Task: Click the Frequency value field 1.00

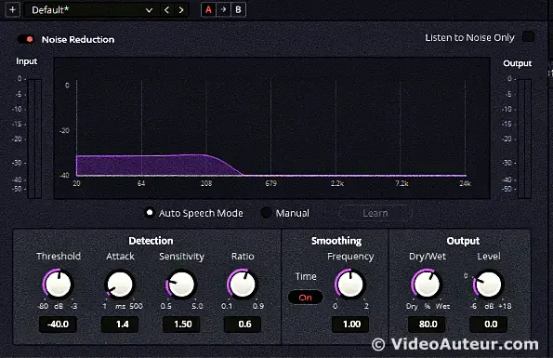Action: [x=350, y=325]
